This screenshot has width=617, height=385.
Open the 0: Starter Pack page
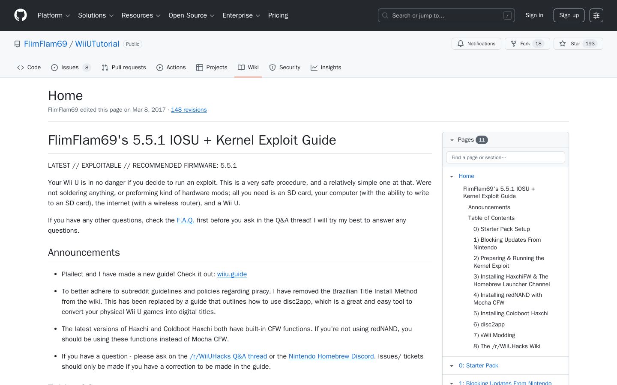coord(479,366)
